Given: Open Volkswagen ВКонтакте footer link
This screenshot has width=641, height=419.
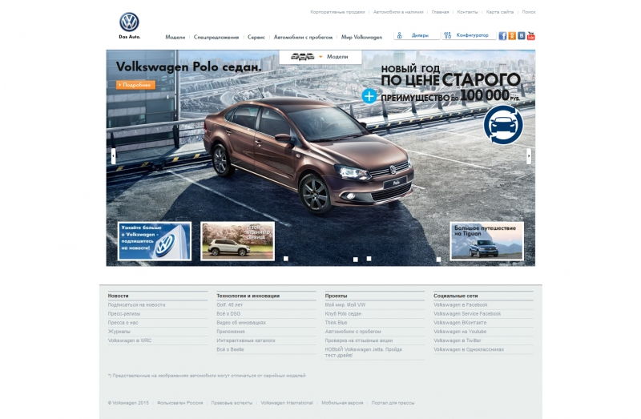Looking at the screenshot, I should coord(460,323).
